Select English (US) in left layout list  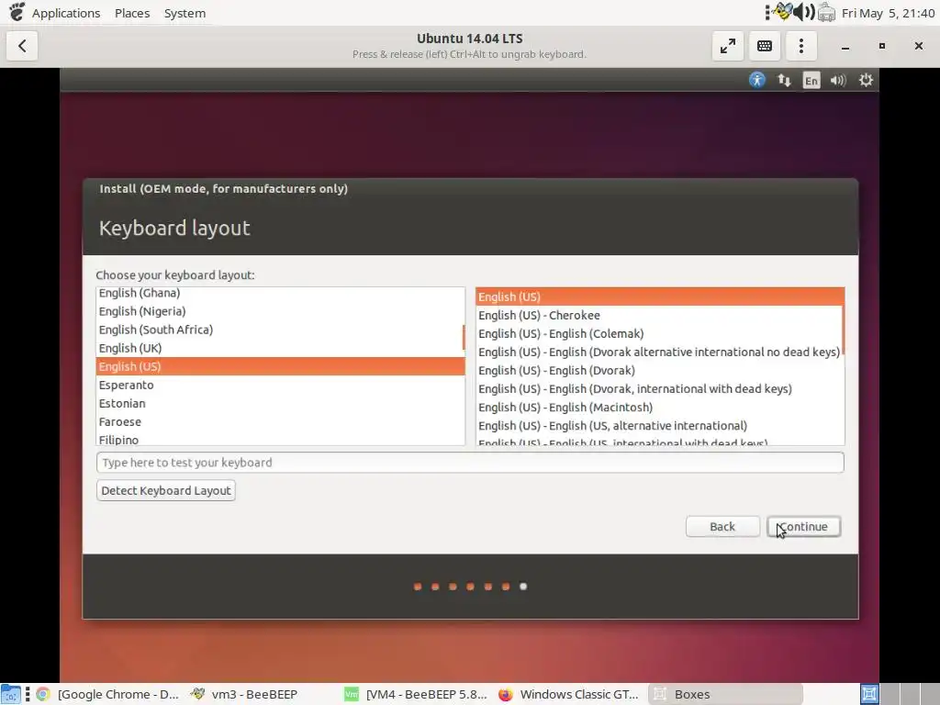click(x=280, y=366)
